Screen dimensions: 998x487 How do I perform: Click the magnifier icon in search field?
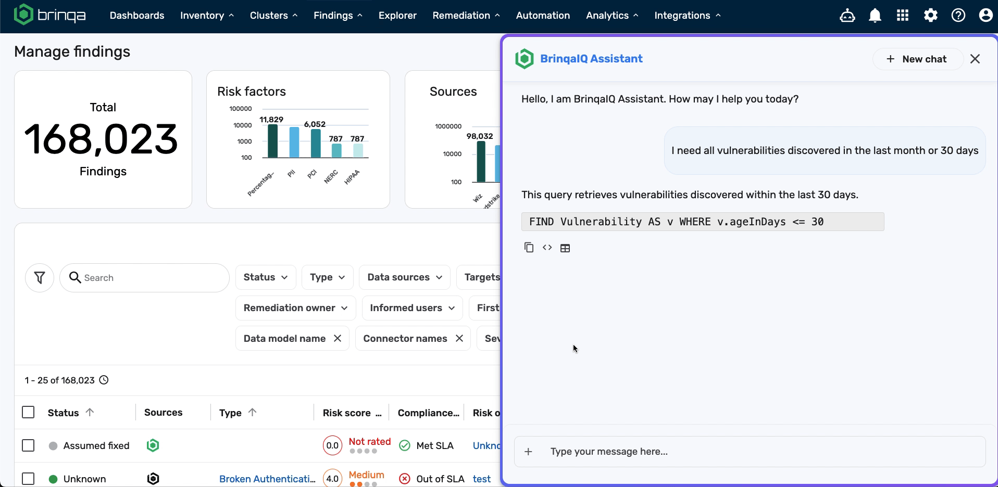[75, 277]
